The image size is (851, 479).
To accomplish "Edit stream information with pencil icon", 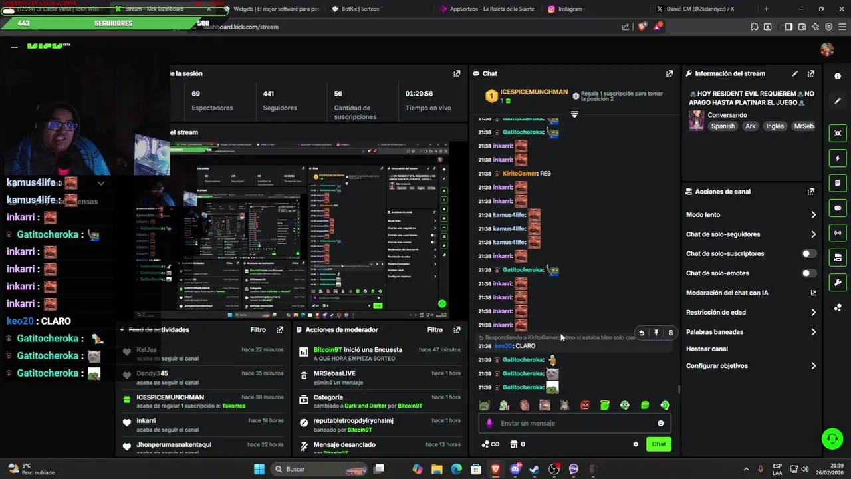I will click(795, 73).
